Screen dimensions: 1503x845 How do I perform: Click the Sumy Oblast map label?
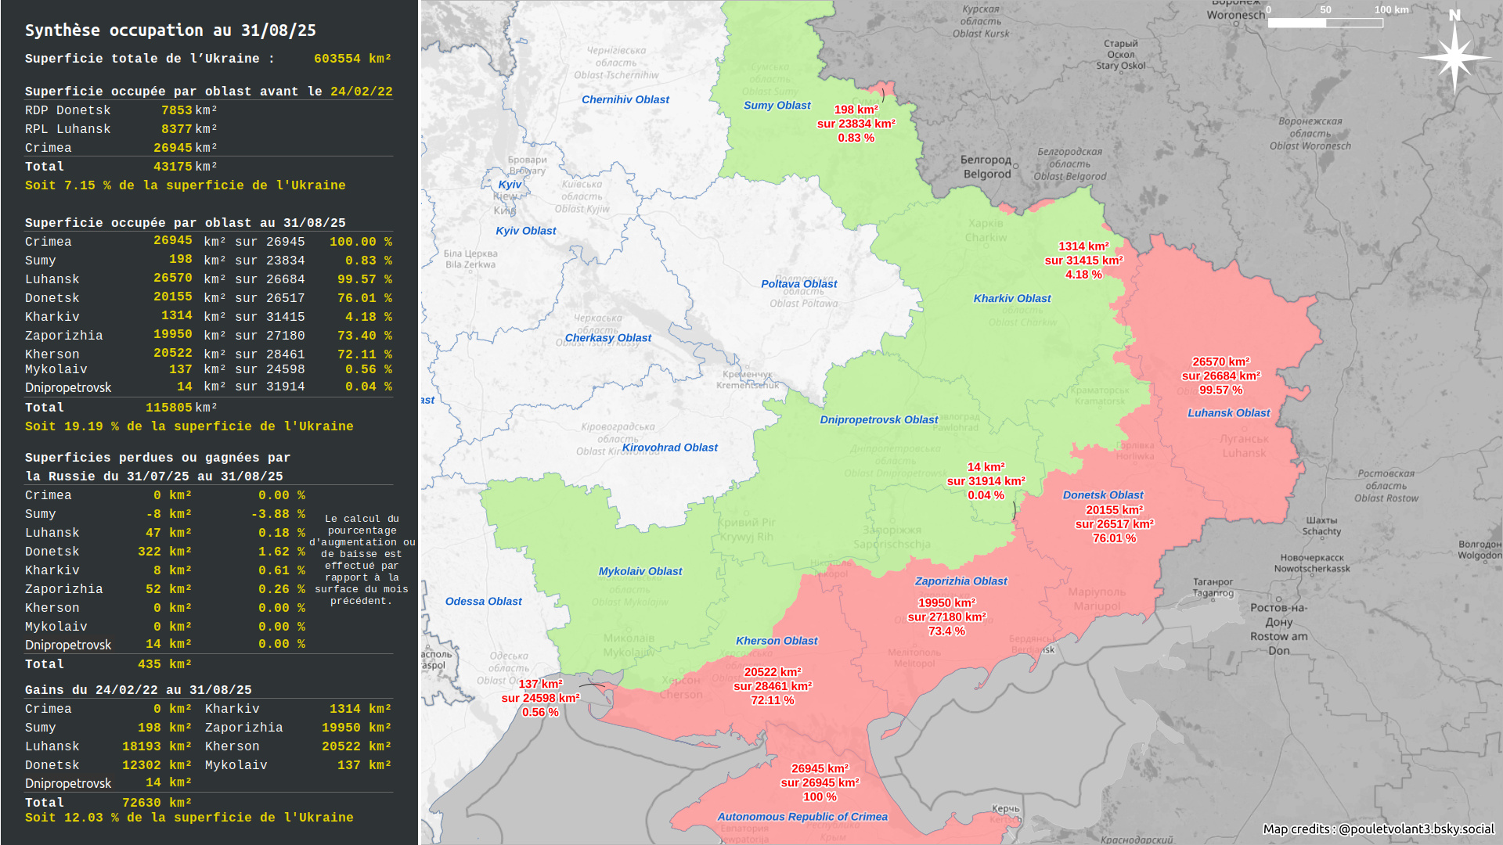(x=777, y=106)
